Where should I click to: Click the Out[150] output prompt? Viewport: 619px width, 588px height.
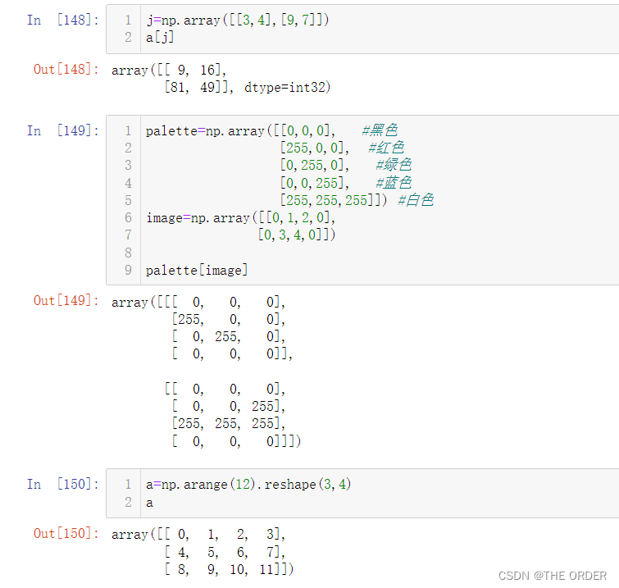point(66,533)
